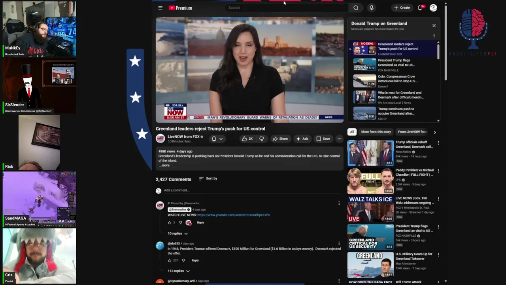The width and height of the screenshot is (506, 285).
Task: Share the Greenland video
Action: point(280,139)
